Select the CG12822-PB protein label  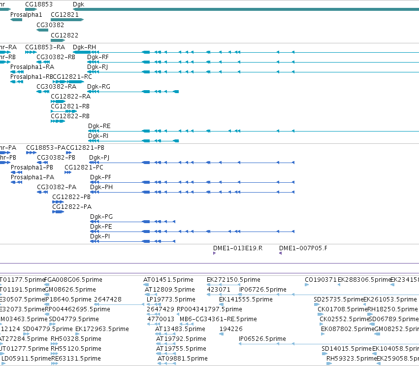[x=71, y=197]
